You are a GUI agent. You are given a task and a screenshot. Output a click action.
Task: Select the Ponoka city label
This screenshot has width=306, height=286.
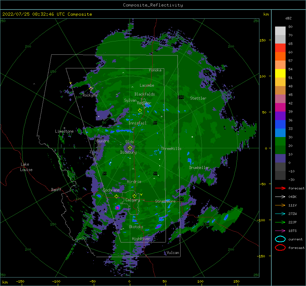coord(155,70)
